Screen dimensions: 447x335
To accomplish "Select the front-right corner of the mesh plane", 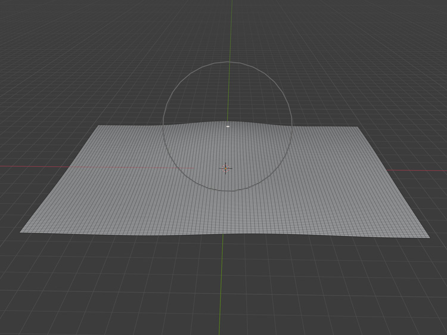I will click(428, 237).
